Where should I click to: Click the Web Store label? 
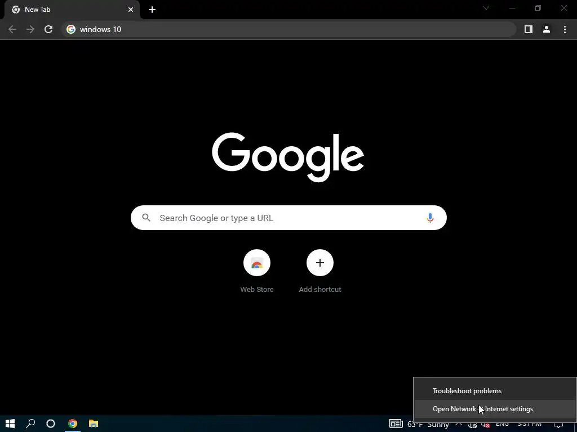tap(257, 290)
